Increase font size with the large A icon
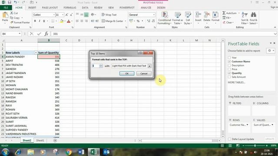 [x=66, y=15]
